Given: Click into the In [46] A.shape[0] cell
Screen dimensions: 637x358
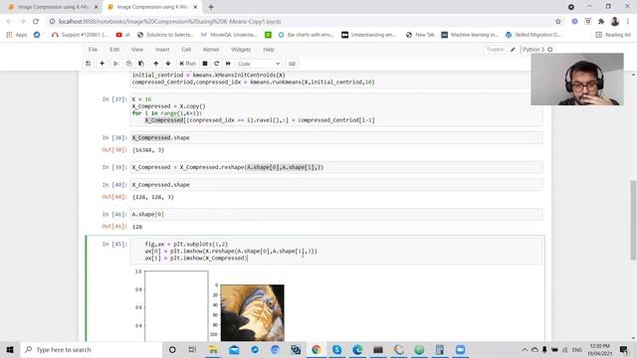Looking at the screenshot, I should tap(336, 215).
